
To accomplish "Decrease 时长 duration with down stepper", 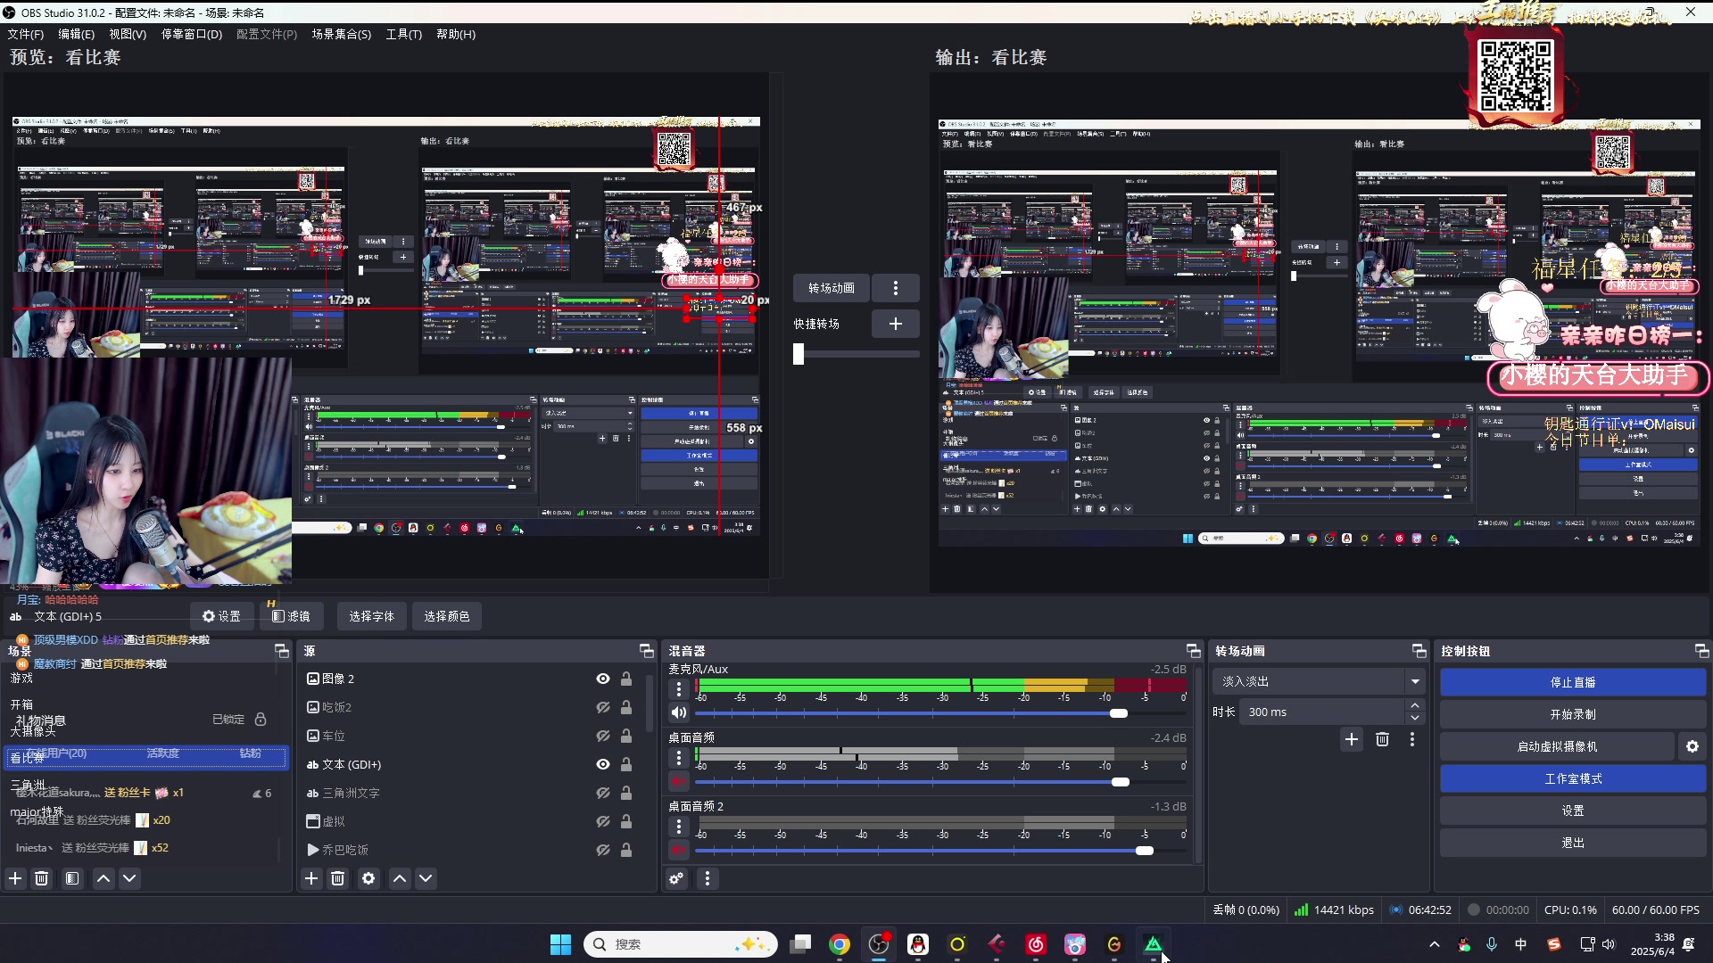I will point(1415,718).
